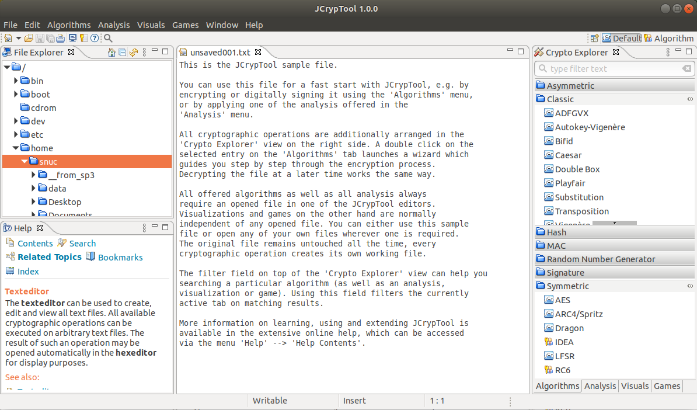Open the Games menu
Image resolution: width=697 pixels, height=410 pixels.
[186, 25]
